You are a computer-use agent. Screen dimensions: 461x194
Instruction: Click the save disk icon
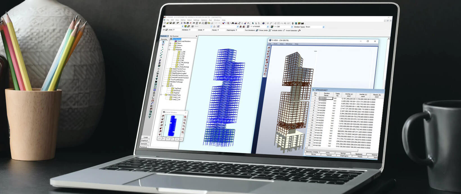tap(170, 23)
